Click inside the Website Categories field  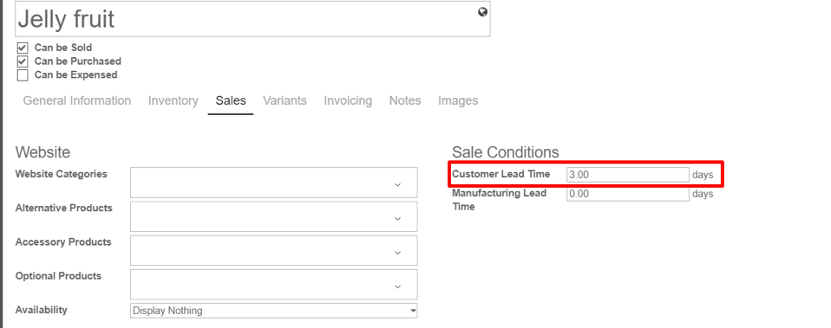pyautogui.click(x=273, y=183)
